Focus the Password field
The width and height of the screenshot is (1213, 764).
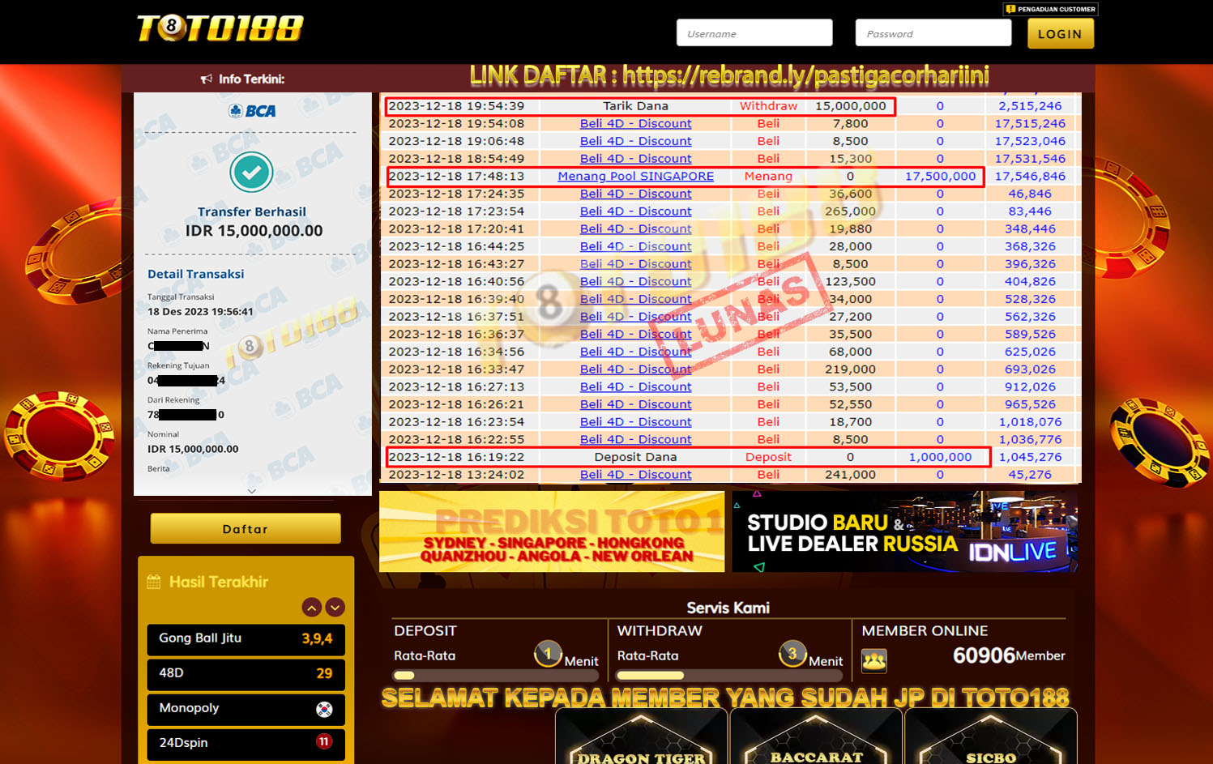point(933,33)
